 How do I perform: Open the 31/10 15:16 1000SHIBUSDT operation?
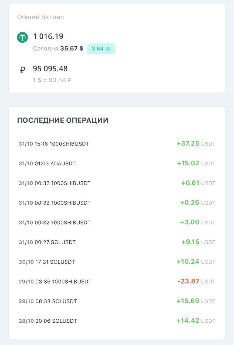click(117, 144)
